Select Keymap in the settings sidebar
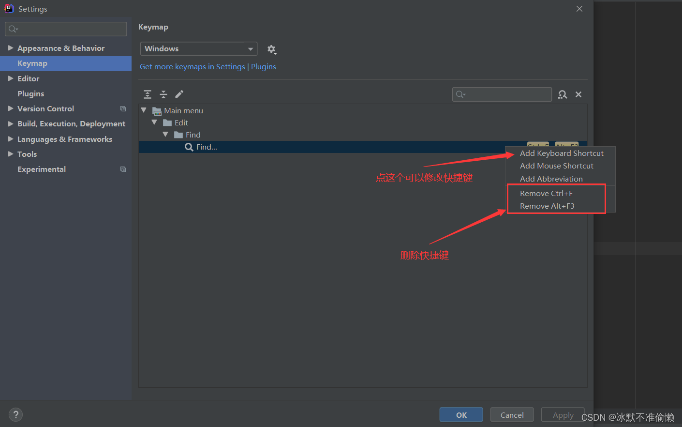This screenshot has width=682, height=427. (x=66, y=63)
